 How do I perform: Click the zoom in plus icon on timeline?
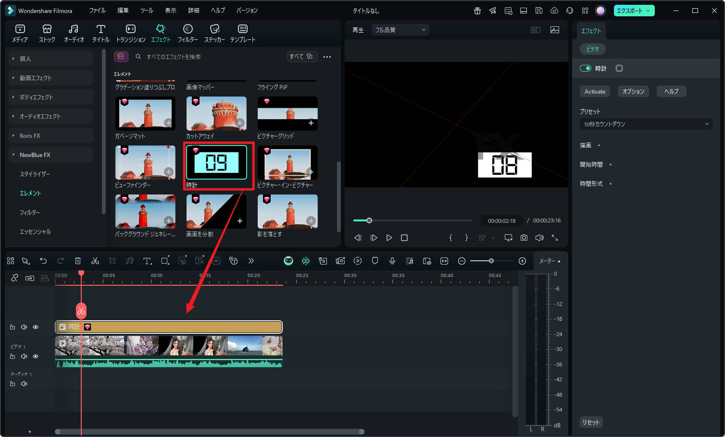tap(523, 261)
